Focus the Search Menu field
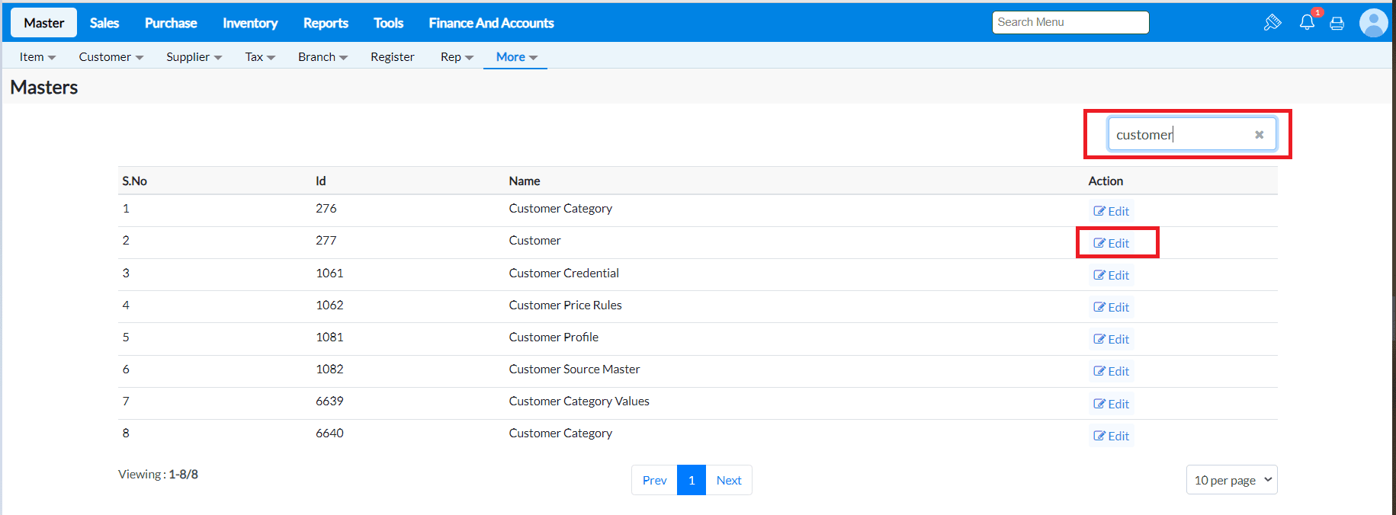 (1070, 22)
